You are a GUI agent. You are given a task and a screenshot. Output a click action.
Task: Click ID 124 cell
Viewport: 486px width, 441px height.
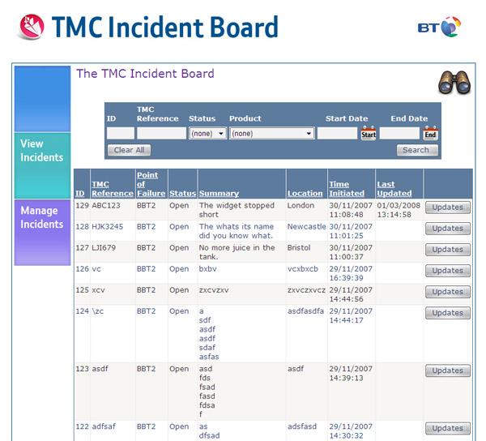coord(82,310)
